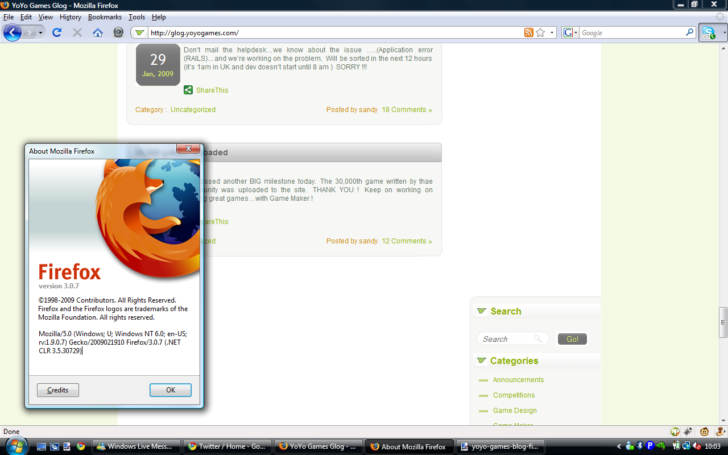Image resolution: width=728 pixels, height=455 pixels.
Task: Click the rightmost status bar icon
Action: [721, 432]
